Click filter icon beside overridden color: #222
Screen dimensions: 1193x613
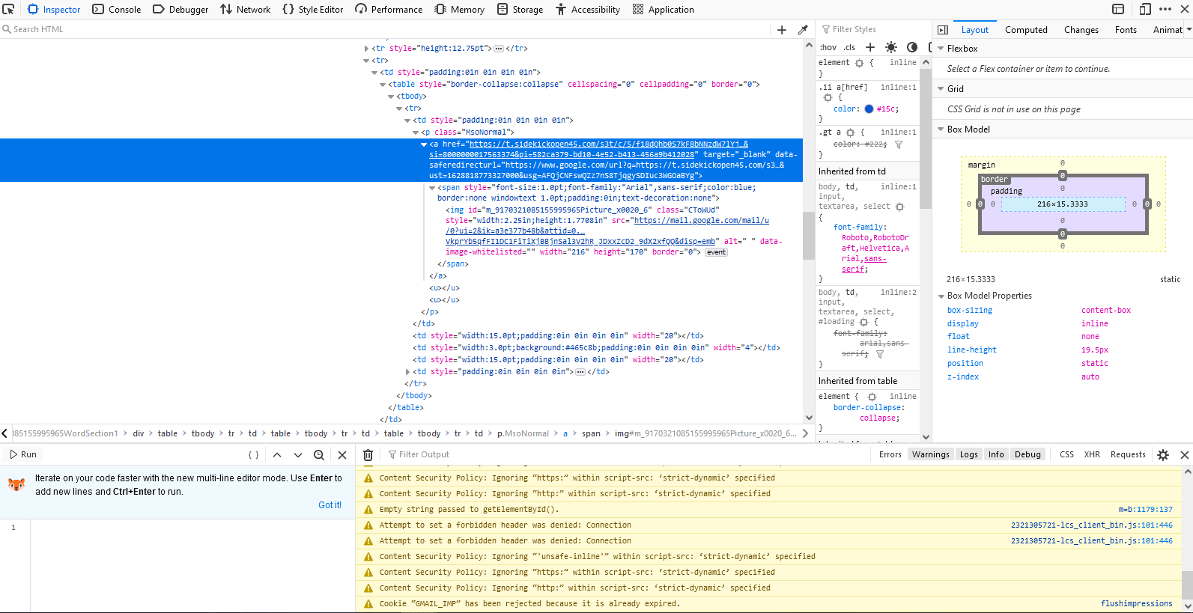tap(899, 144)
